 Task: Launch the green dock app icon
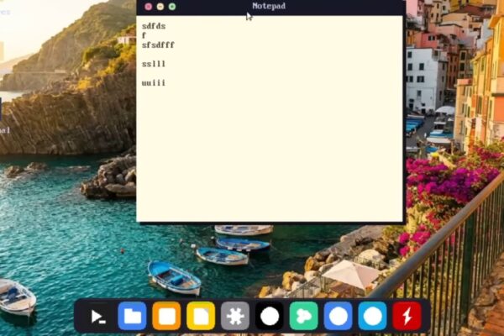coord(303,317)
